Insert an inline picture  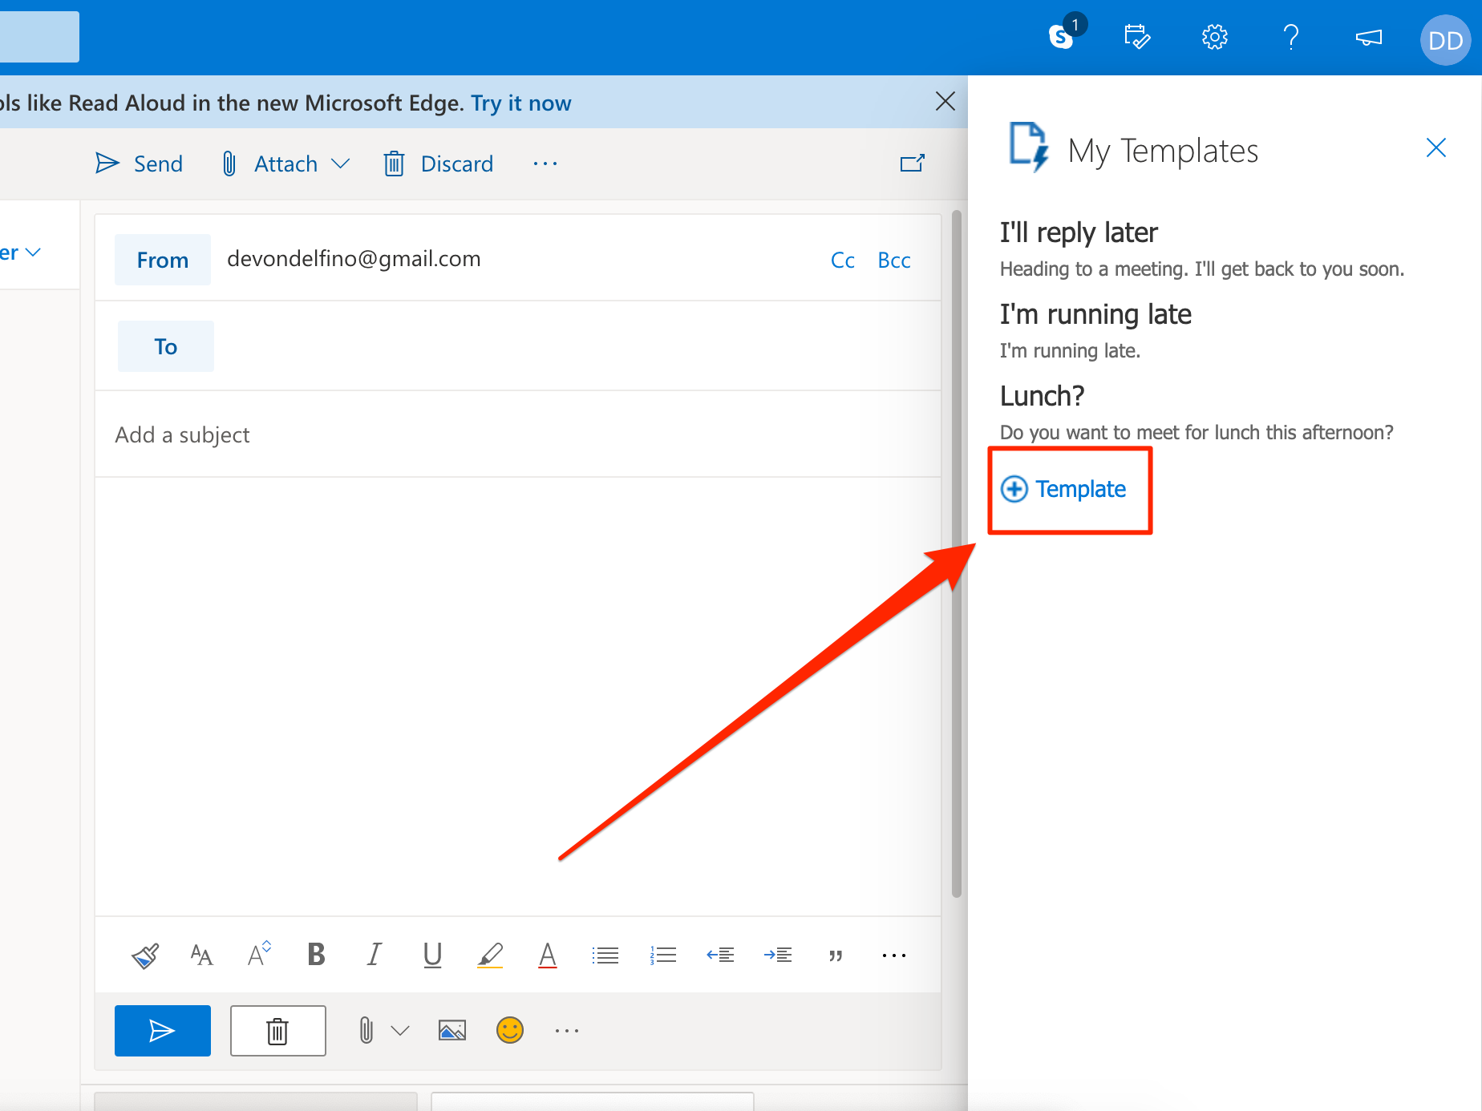coord(451,1030)
